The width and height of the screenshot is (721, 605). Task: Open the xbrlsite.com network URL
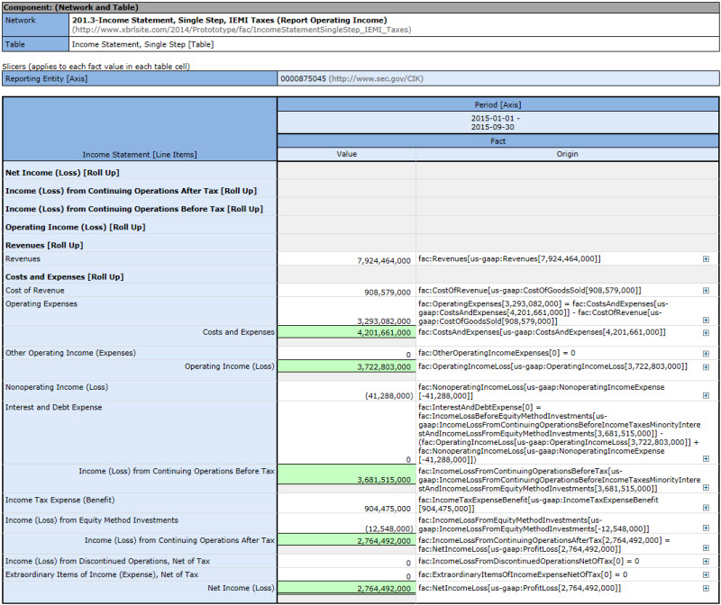(242, 30)
